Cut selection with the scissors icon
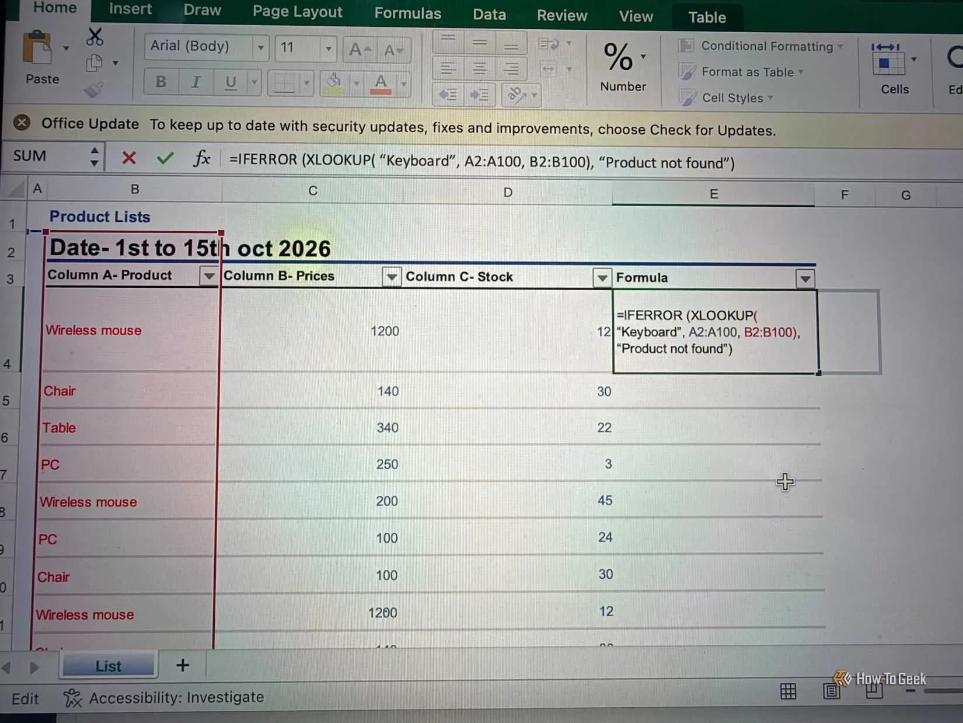Screen dimensions: 963x723 [x=95, y=36]
